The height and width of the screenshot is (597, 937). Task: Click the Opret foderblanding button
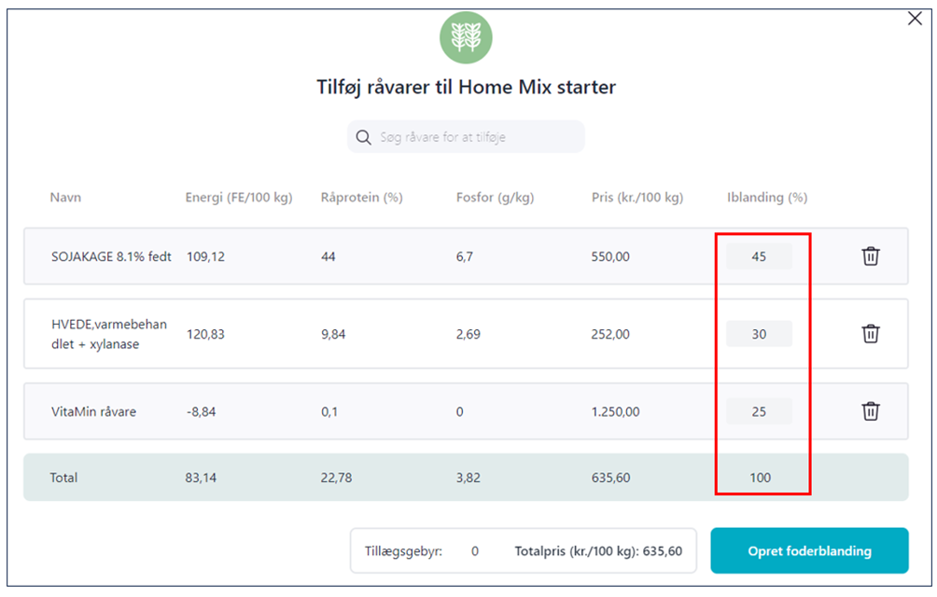tap(809, 550)
